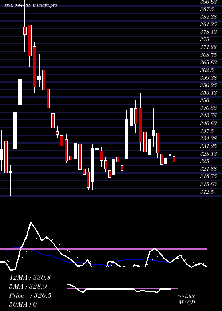
Task: Click the Live MACD inset chart
Action: pyautogui.click(x=122, y=289)
